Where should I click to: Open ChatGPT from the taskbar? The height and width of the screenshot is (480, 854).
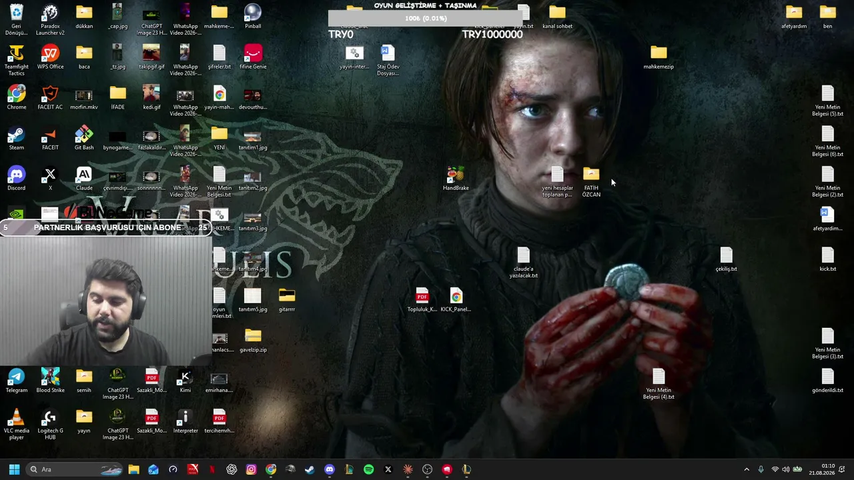232,469
